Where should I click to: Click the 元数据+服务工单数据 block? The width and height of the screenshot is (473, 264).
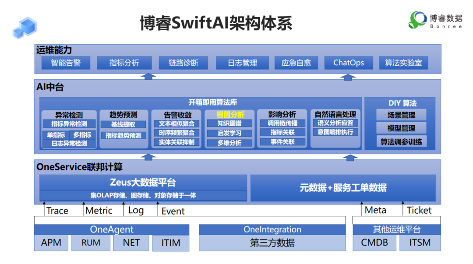343,188
